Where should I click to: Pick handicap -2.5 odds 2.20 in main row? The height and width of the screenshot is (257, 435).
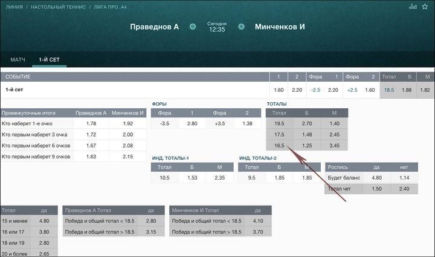[333, 90]
